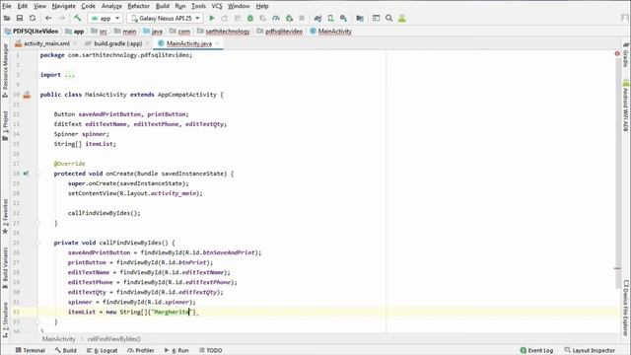
Task: Switch to the activity_main.xml tab
Action: click(46, 43)
